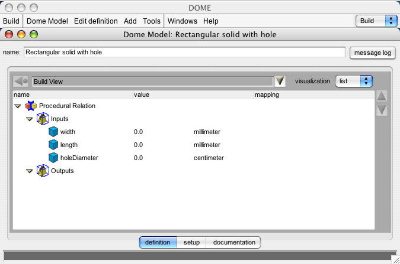Screen dimensions: 400x264
Task: Open the Dome Model menu
Action: [47, 21]
